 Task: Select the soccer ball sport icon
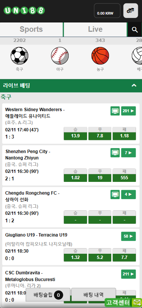(19, 56)
